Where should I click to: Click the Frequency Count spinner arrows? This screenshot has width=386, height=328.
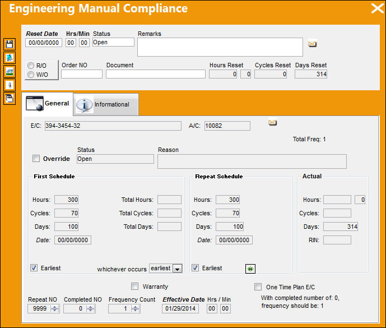click(x=136, y=308)
